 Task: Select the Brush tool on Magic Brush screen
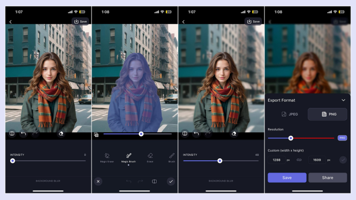[172, 157]
